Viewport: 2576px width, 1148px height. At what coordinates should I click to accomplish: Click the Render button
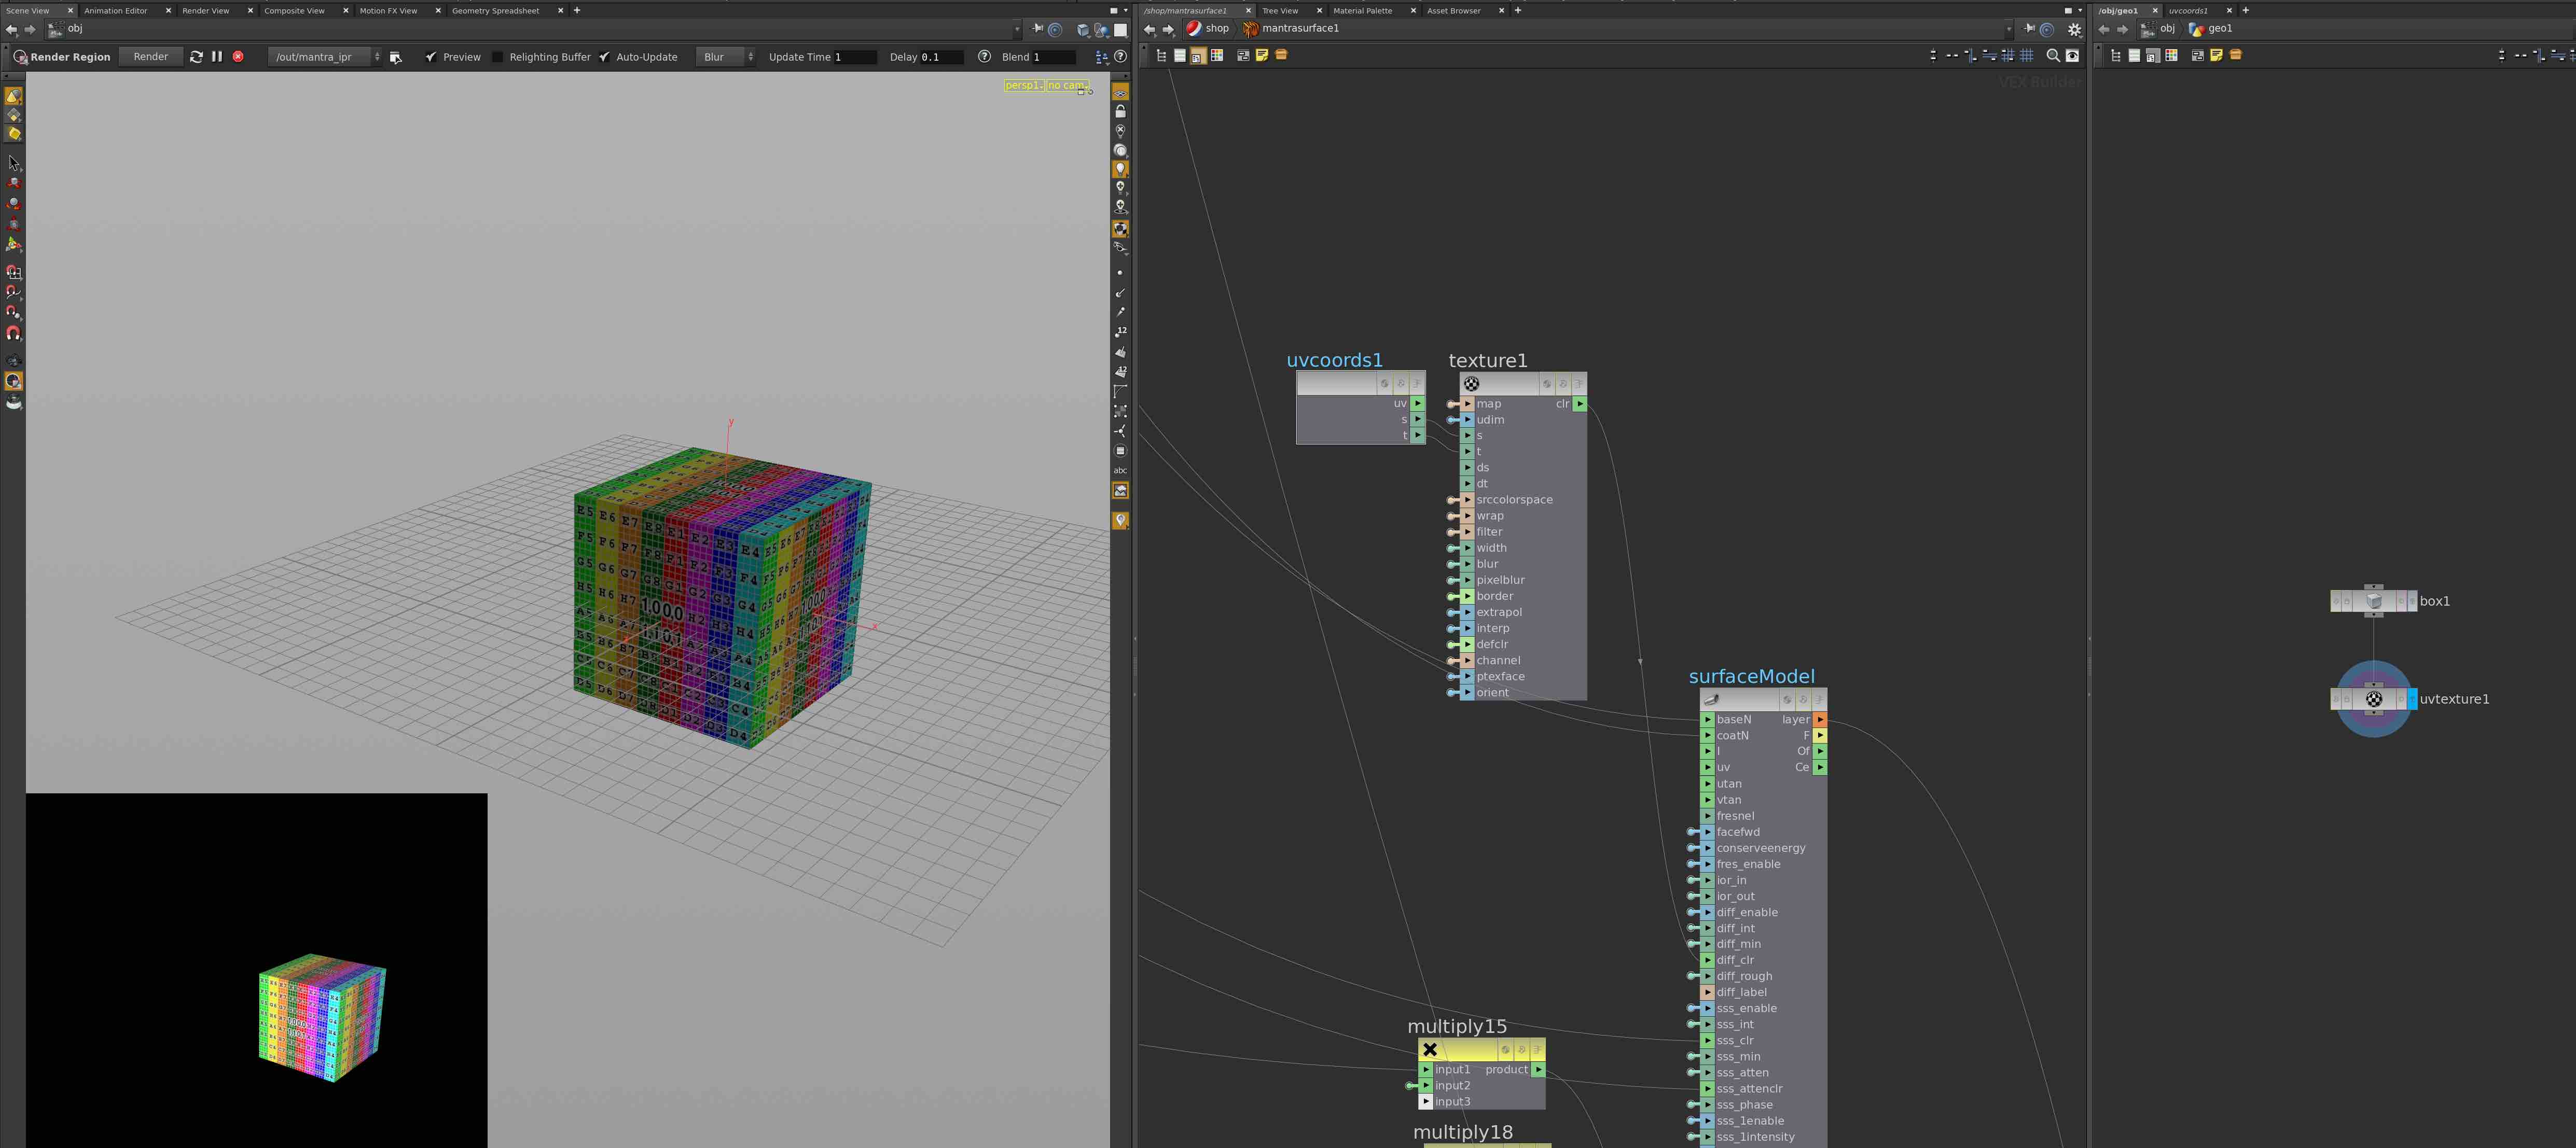(x=150, y=57)
